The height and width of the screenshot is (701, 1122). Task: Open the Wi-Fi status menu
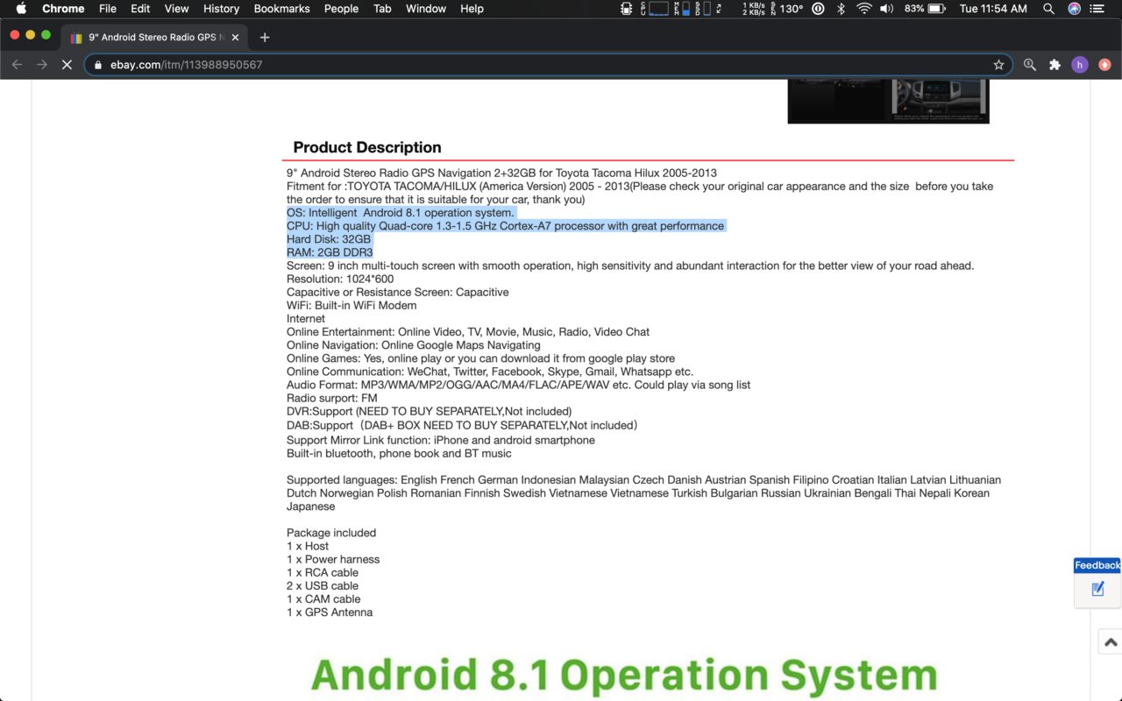point(864,9)
